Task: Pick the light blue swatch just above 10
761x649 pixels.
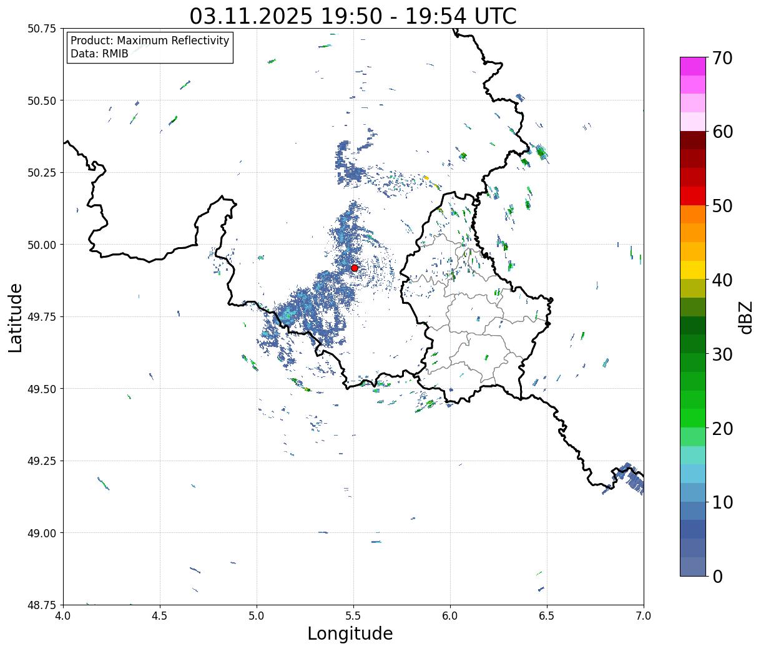Action: click(693, 492)
